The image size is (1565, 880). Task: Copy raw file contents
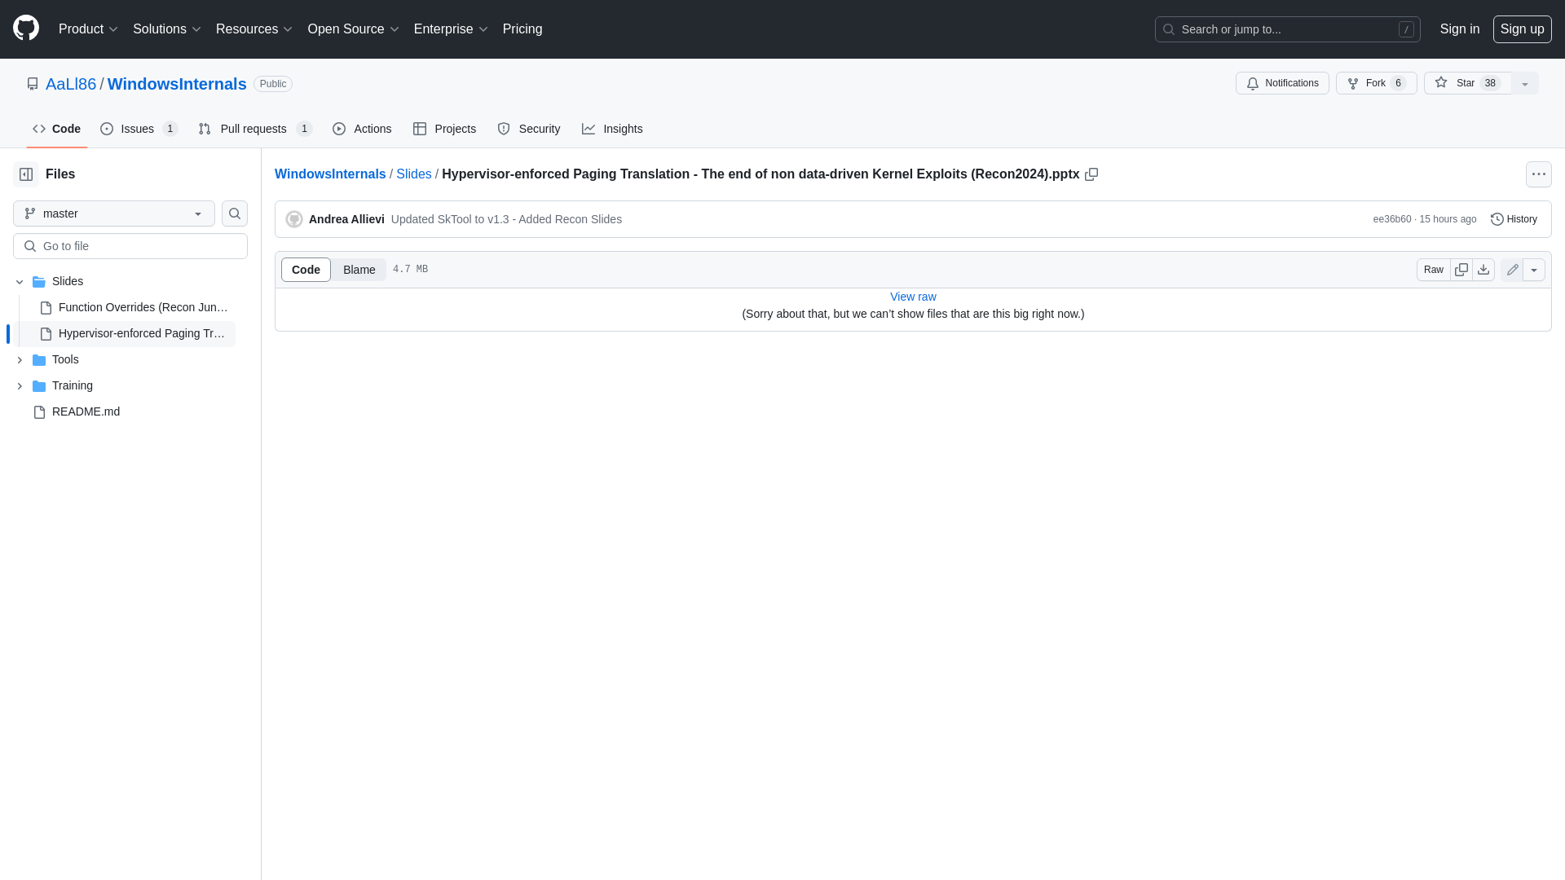(x=1461, y=270)
